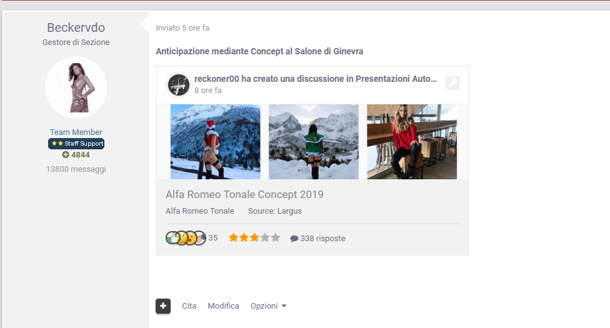Viewport: 610px width, 328px height.
Task: Click the 'Gestore di Sezione' title text
Action: 76,42
